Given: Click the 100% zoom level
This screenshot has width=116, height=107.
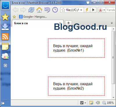Looking at the screenshot, I should click(x=110, y=103).
